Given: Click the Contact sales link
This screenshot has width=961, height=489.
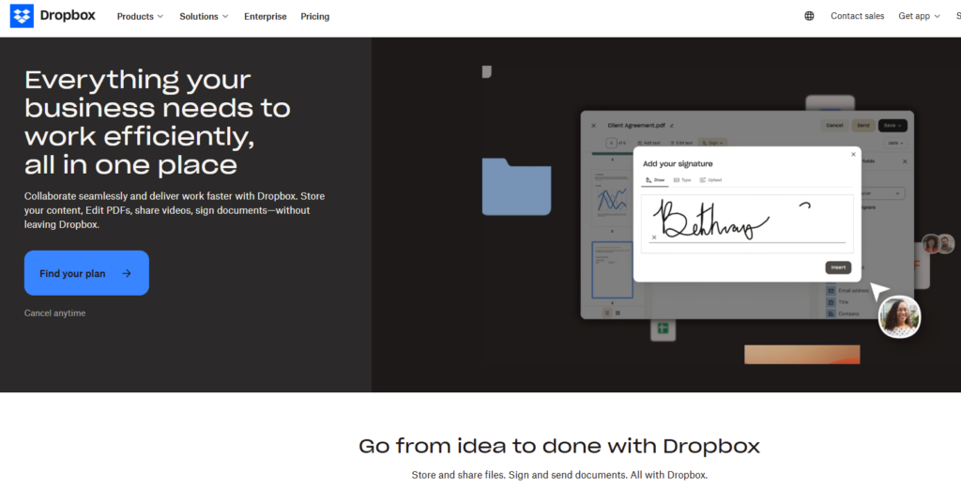Looking at the screenshot, I should pyautogui.click(x=857, y=16).
